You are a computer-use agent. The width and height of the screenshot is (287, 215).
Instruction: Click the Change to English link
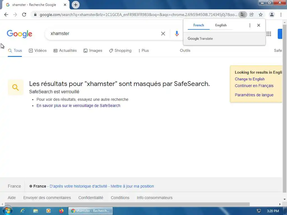point(250,79)
